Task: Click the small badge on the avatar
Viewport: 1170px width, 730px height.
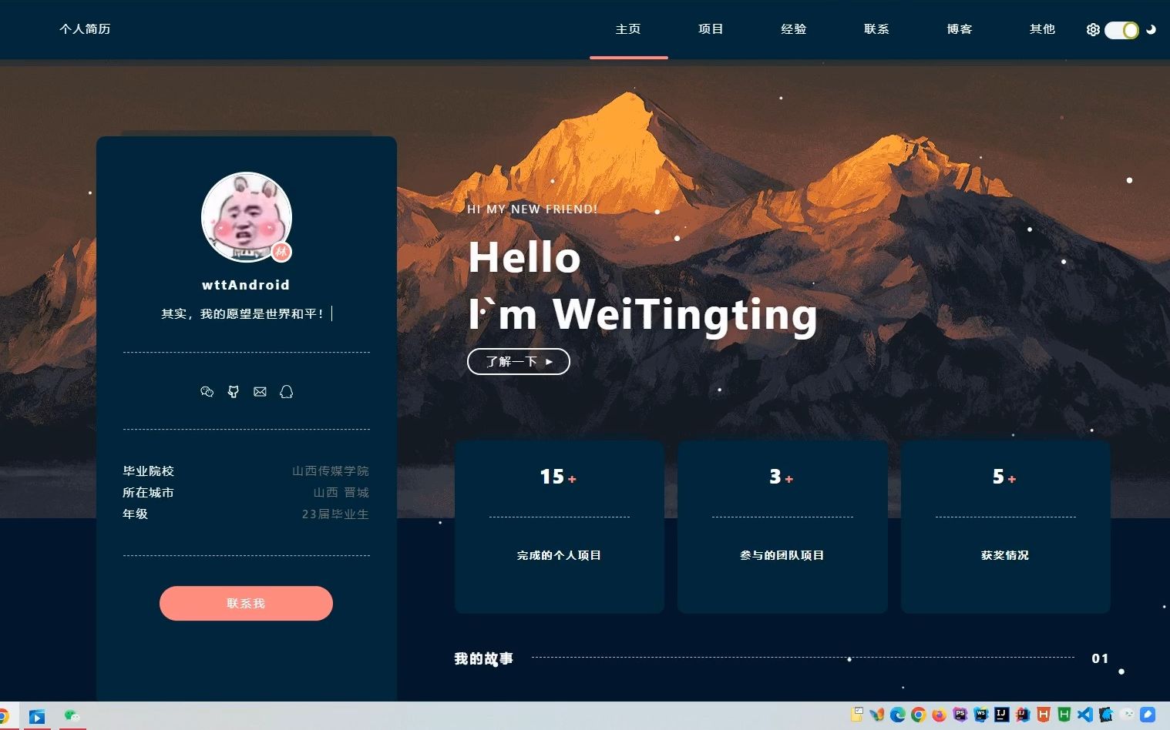Action: tap(281, 252)
